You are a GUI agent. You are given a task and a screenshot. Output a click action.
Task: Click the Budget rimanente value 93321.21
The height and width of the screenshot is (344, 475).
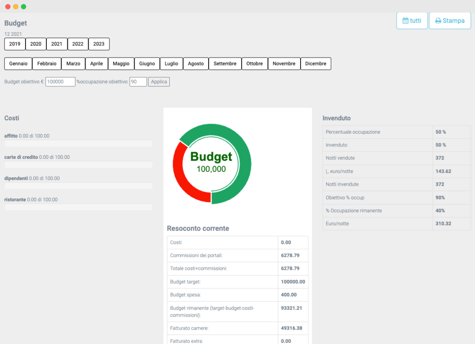point(291,308)
